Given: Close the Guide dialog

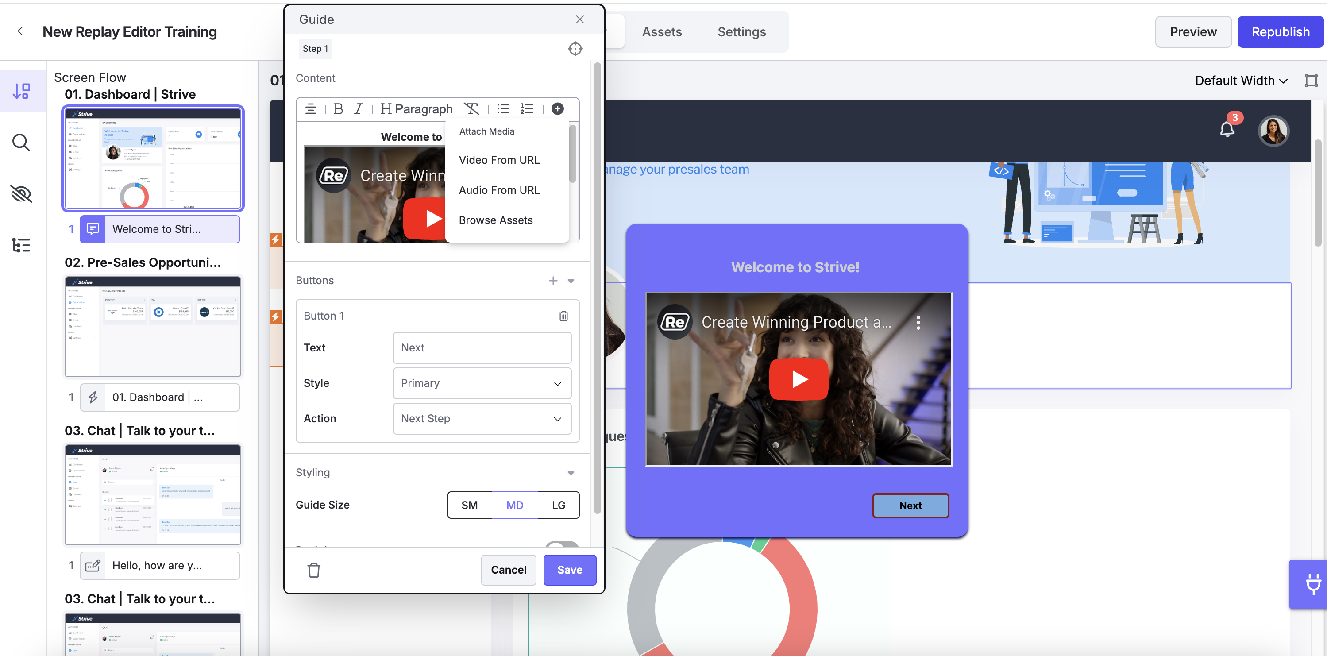Looking at the screenshot, I should (x=579, y=19).
